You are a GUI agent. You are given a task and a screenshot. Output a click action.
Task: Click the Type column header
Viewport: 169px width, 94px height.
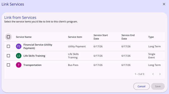151,37
